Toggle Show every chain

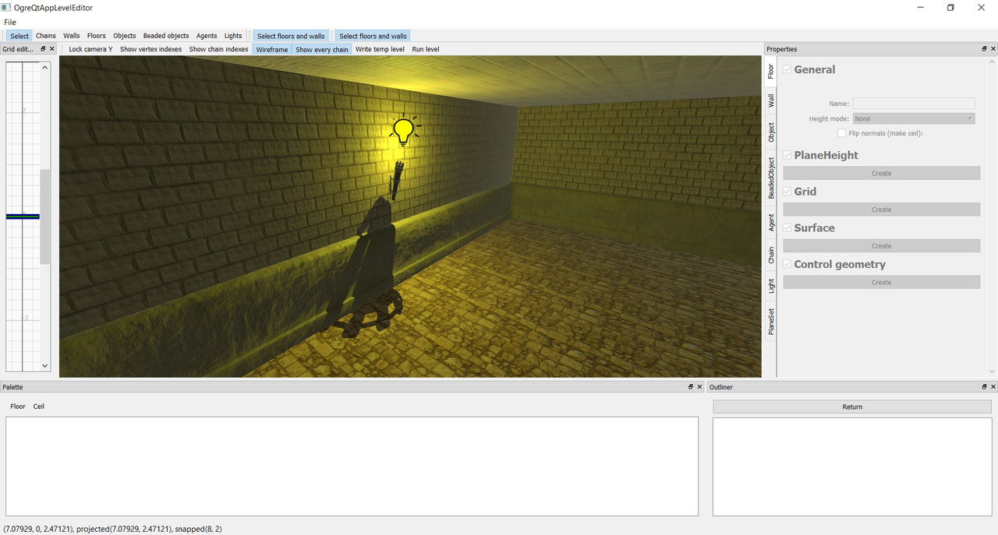click(322, 49)
